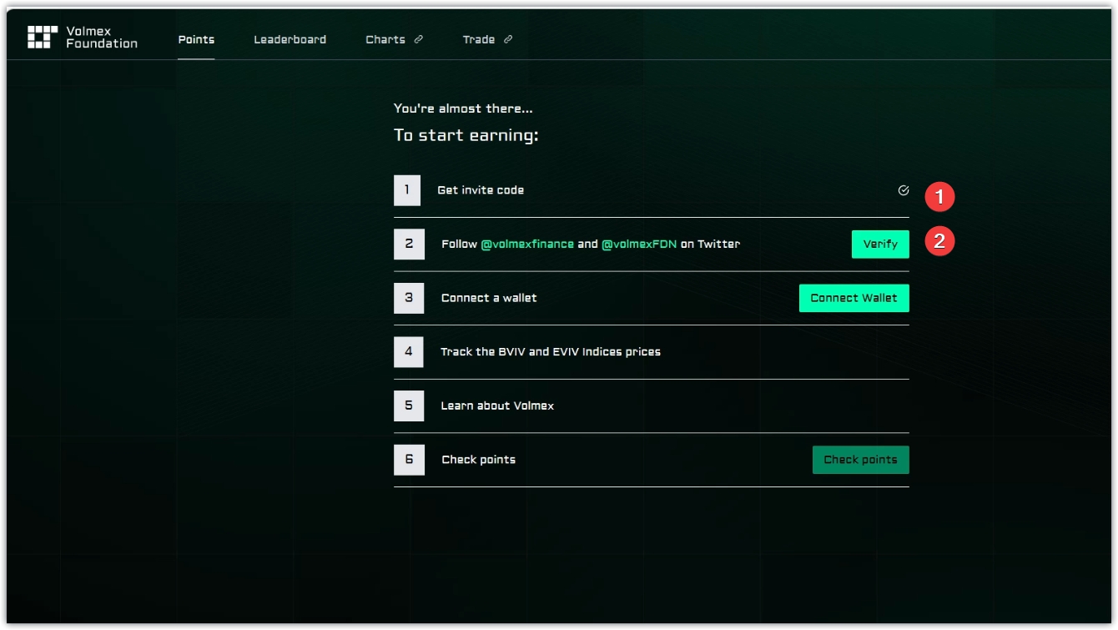Open the @volmexfinance Twitter link
The width and height of the screenshot is (1118, 630).
[x=527, y=244]
